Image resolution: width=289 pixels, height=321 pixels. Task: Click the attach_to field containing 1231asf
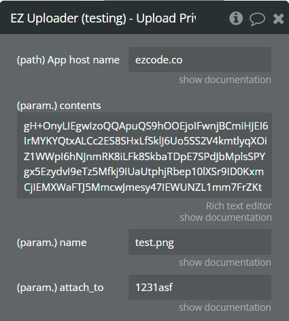click(x=200, y=287)
